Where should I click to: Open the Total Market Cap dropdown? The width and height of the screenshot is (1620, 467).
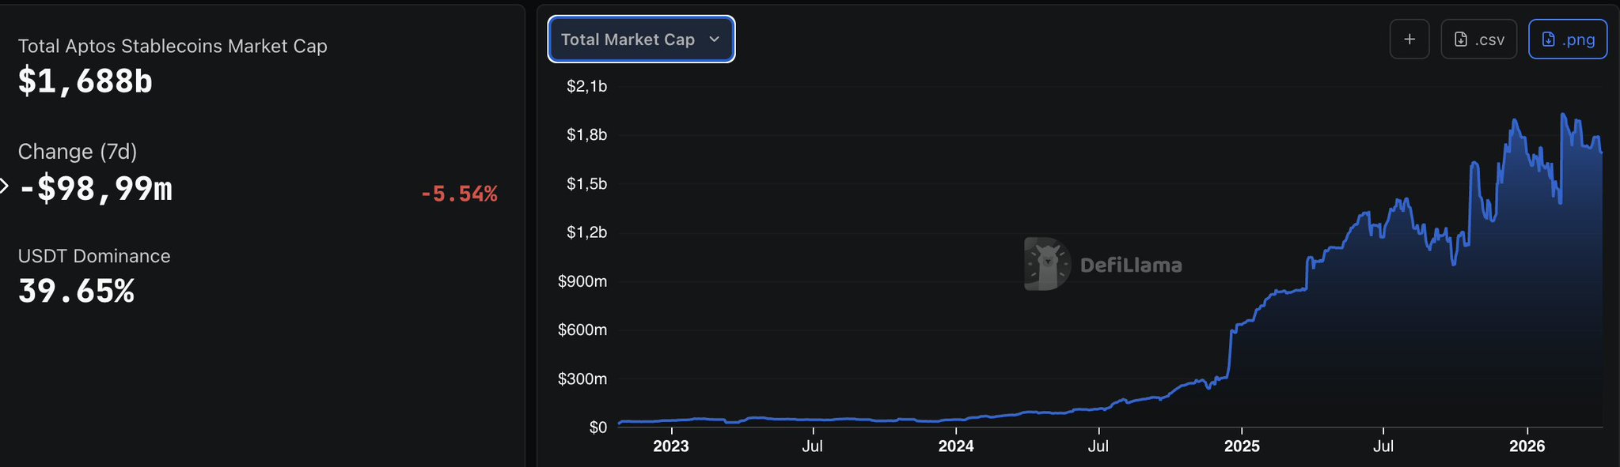pos(641,40)
